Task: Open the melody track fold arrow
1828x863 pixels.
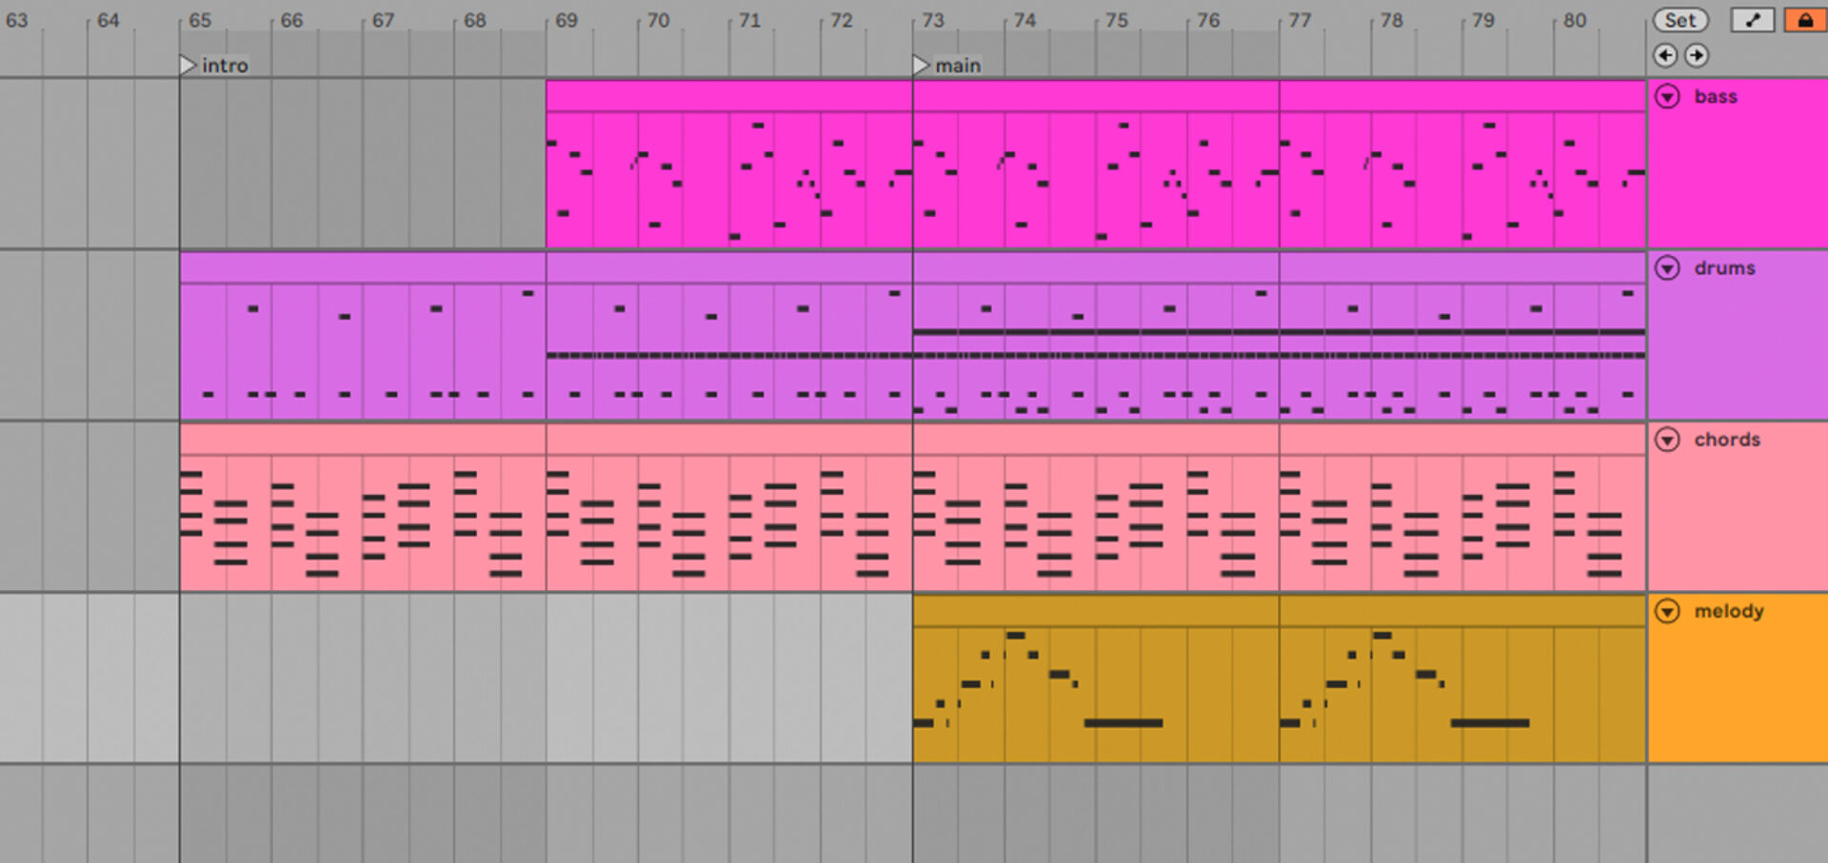Action: click(1667, 612)
